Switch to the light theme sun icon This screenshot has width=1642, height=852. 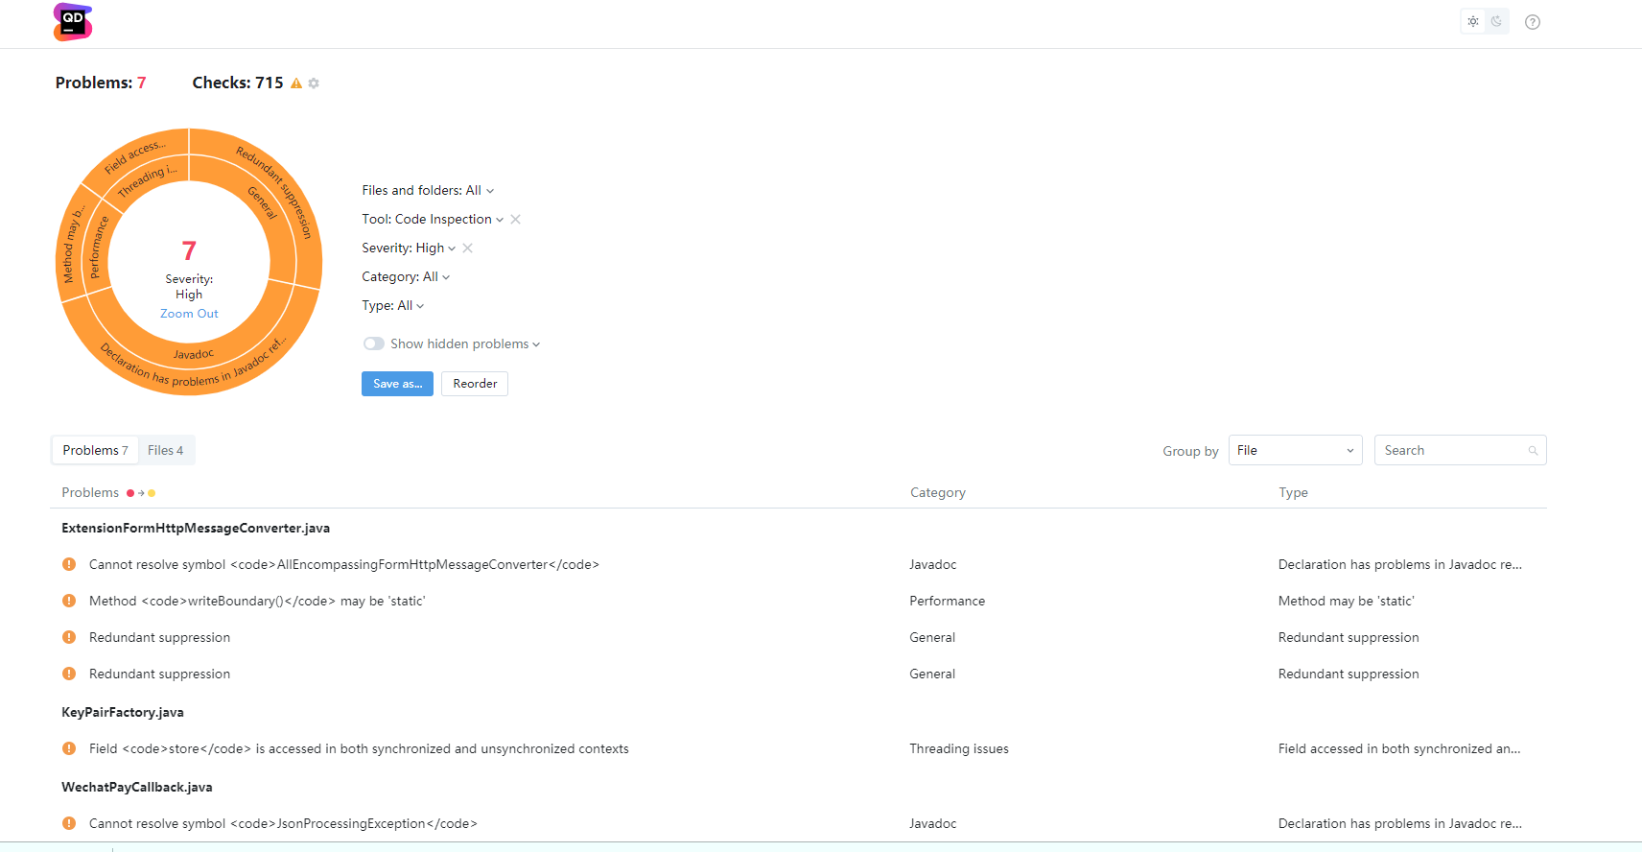[1473, 22]
